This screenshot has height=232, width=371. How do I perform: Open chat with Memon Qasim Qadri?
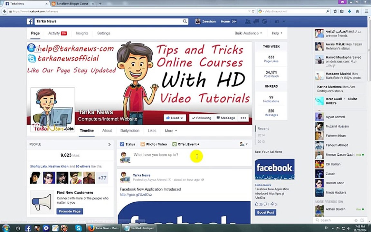[339, 155]
